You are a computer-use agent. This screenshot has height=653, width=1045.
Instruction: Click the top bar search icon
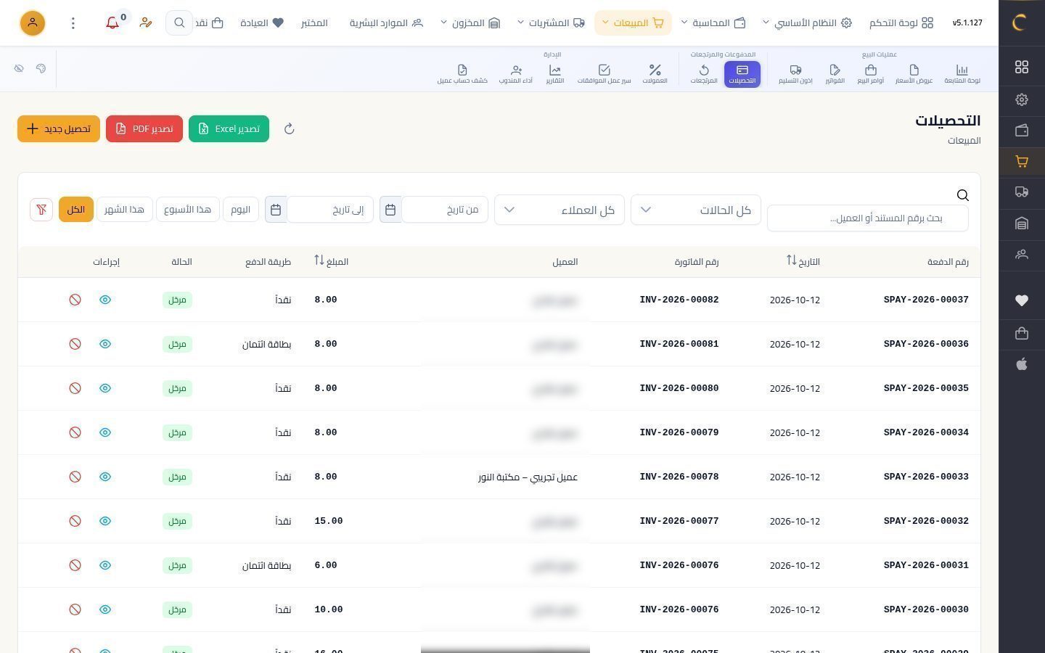(x=179, y=23)
